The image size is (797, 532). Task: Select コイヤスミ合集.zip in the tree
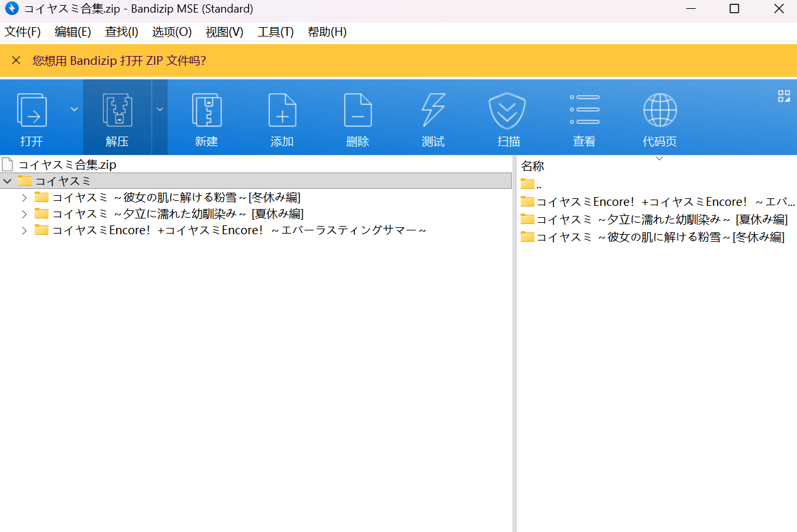tap(67, 165)
